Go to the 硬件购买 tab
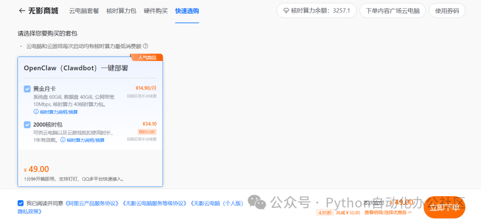481x222 pixels. coord(156,11)
